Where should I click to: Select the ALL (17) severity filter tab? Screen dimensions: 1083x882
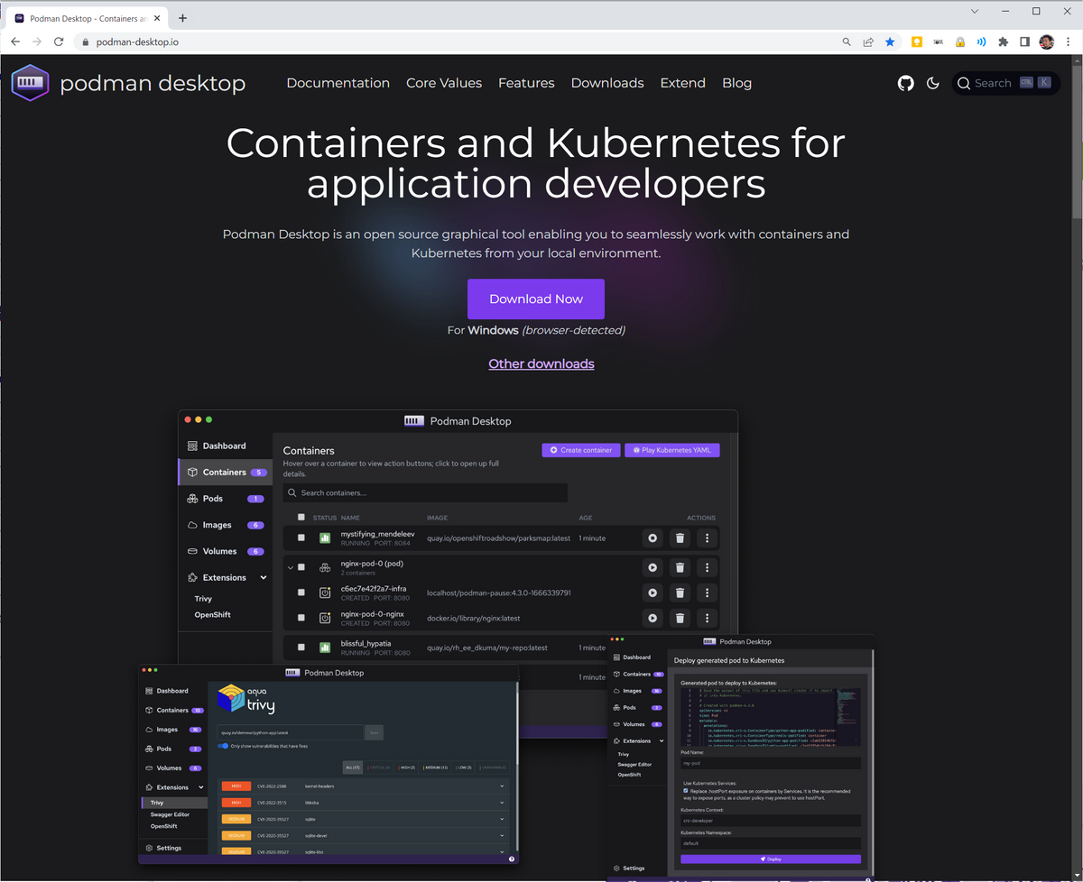point(352,767)
